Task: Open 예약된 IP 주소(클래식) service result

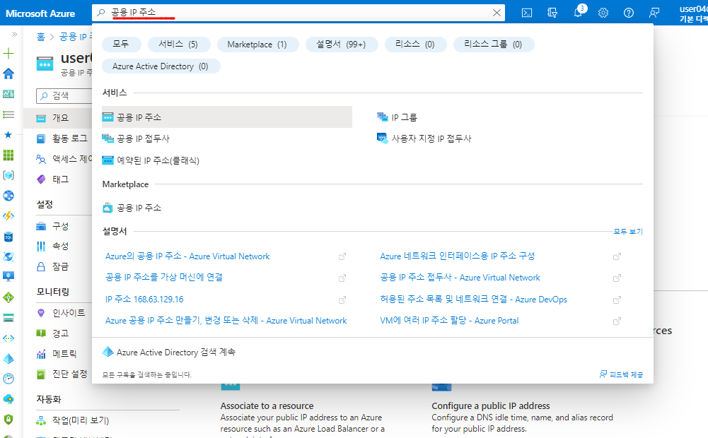Action: (151, 160)
